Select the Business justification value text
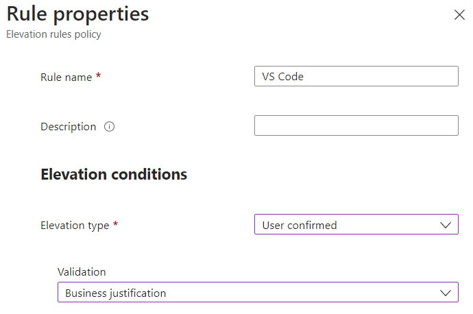This screenshot has height=314, width=473. pyautogui.click(x=116, y=293)
